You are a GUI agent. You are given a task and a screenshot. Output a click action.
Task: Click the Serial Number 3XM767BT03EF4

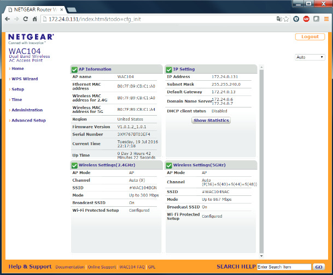pyautogui.click(x=134, y=134)
